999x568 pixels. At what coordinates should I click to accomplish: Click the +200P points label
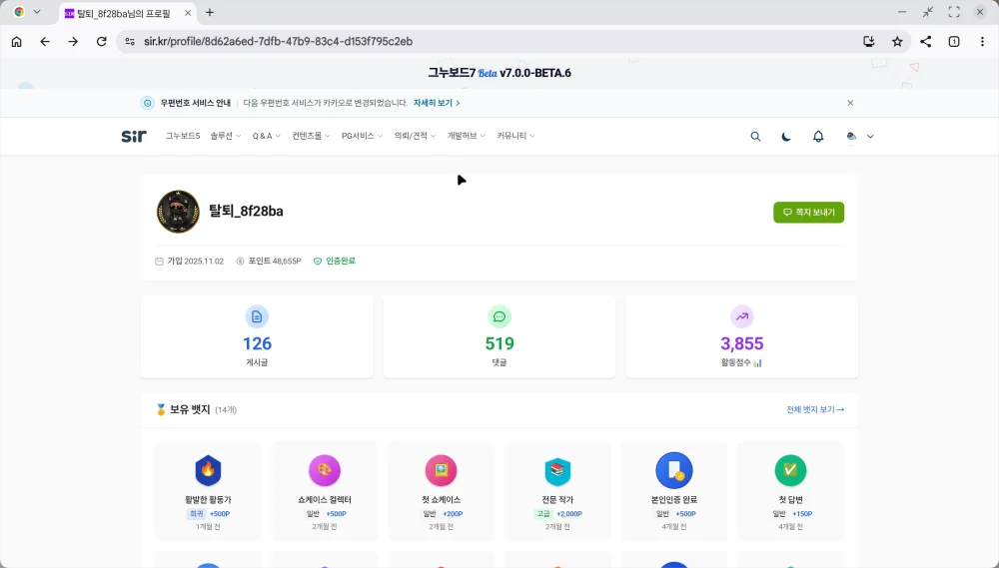[453, 514]
